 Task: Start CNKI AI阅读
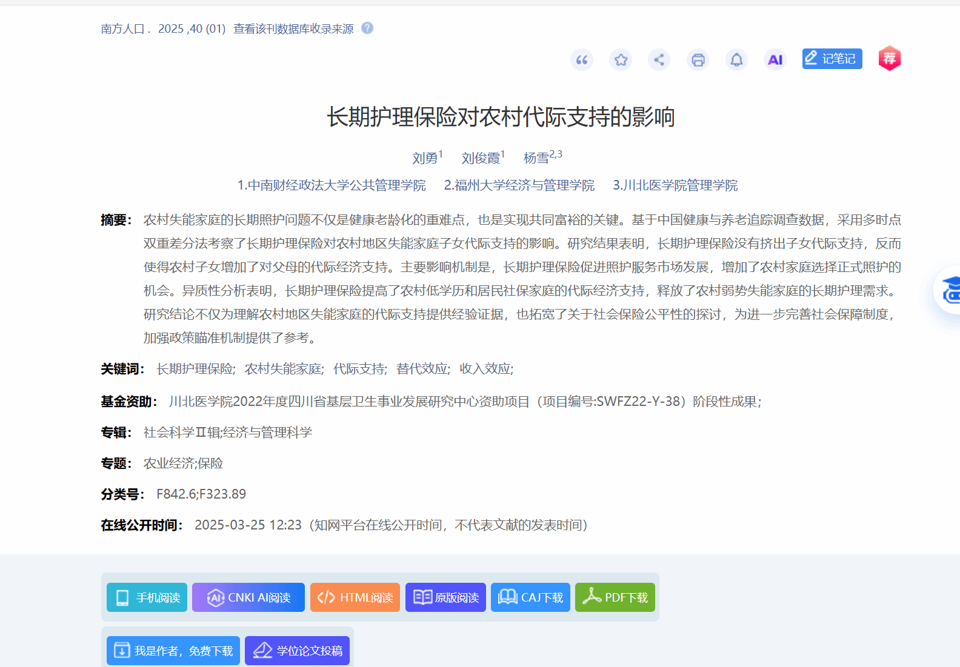tap(248, 597)
